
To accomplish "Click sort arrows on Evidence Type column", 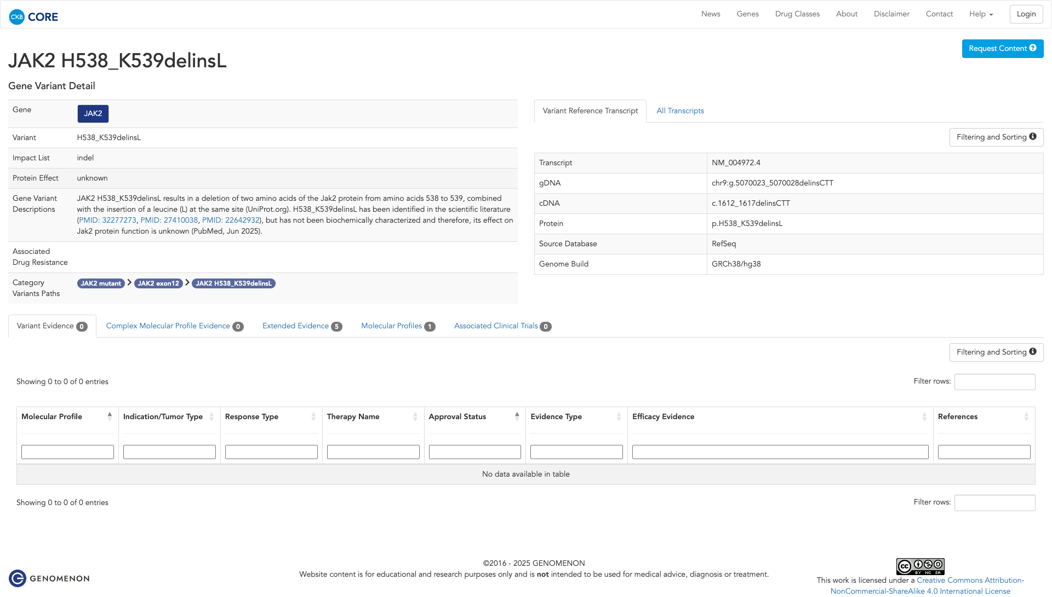I will coord(619,417).
